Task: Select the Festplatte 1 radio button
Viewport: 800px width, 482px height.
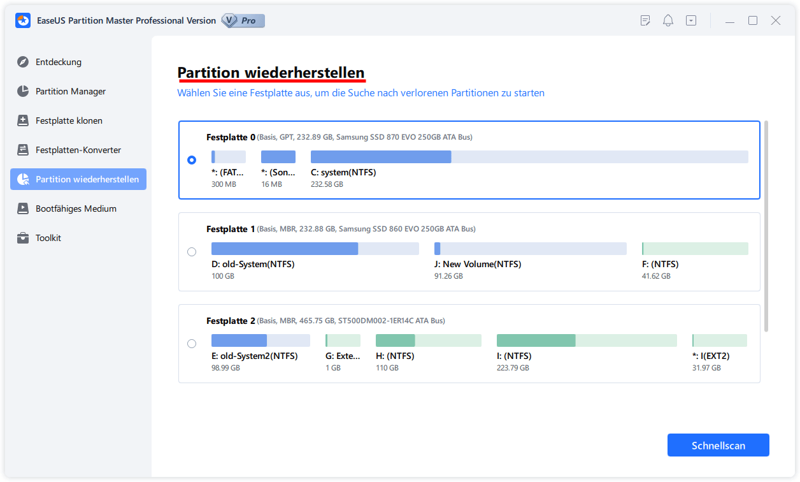Action: [x=192, y=251]
